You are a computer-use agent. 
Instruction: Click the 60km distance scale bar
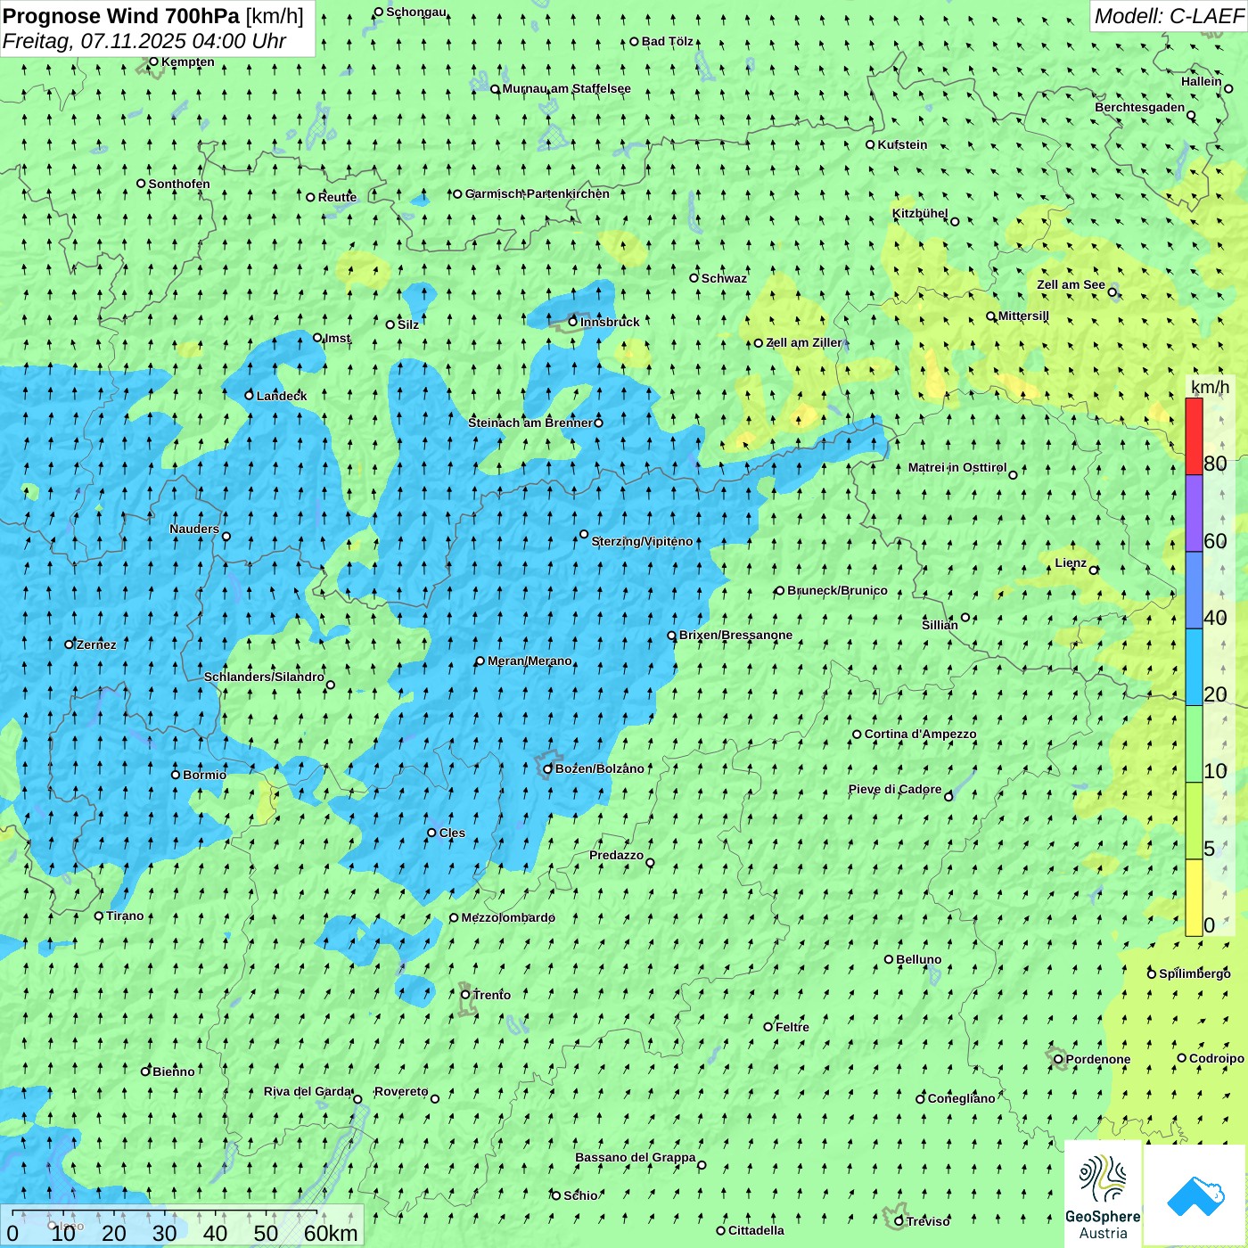pyautogui.click(x=166, y=1211)
